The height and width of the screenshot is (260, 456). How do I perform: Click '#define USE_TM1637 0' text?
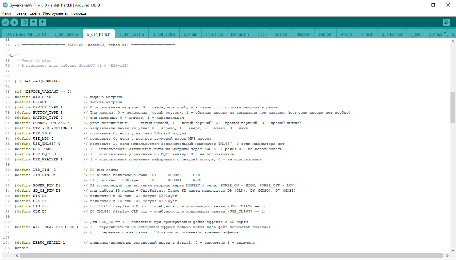coord(38,144)
